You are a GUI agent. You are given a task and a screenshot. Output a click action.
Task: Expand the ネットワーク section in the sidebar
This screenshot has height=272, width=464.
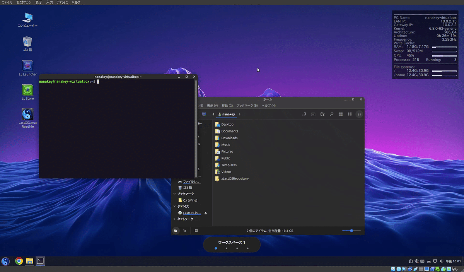(x=175, y=219)
